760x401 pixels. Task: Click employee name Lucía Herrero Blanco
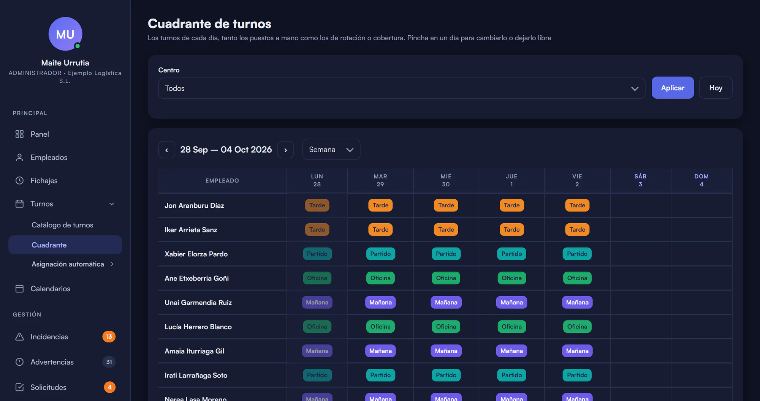coord(198,327)
